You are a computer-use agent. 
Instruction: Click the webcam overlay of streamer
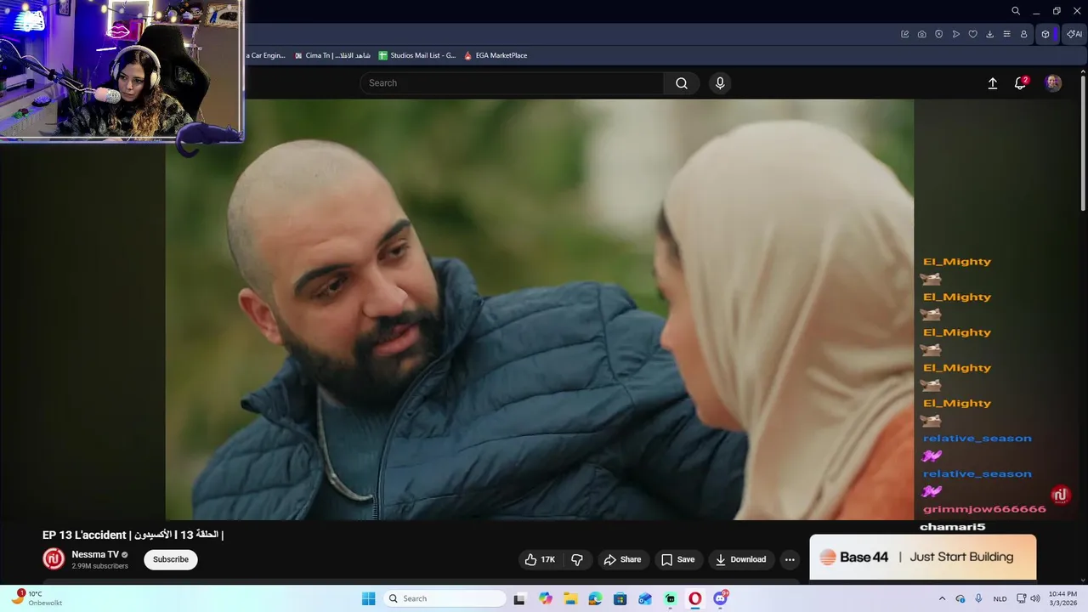(122, 70)
